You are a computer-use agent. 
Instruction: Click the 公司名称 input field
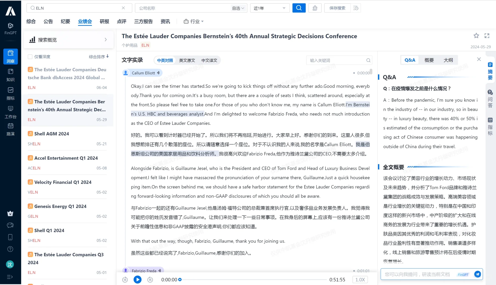[183, 8]
